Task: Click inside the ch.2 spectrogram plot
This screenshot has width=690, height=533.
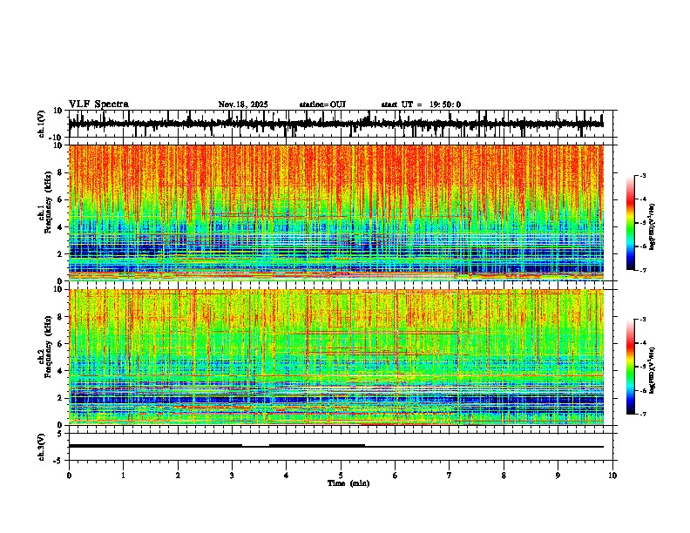Action: click(x=336, y=357)
